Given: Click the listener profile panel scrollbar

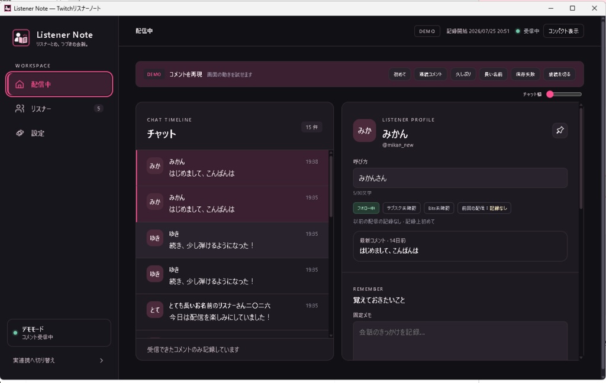Looking at the screenshot, I should pos(581,158).
